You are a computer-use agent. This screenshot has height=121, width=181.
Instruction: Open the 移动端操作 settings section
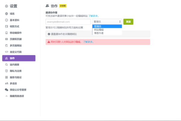[16, 33]
